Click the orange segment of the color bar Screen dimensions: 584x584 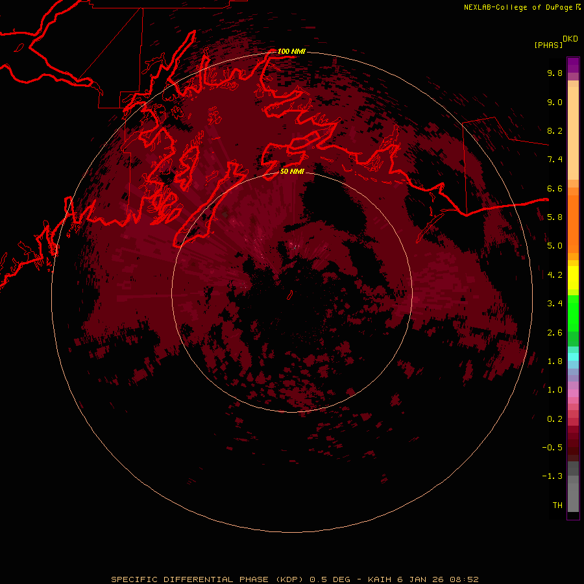tap(573, 224)
